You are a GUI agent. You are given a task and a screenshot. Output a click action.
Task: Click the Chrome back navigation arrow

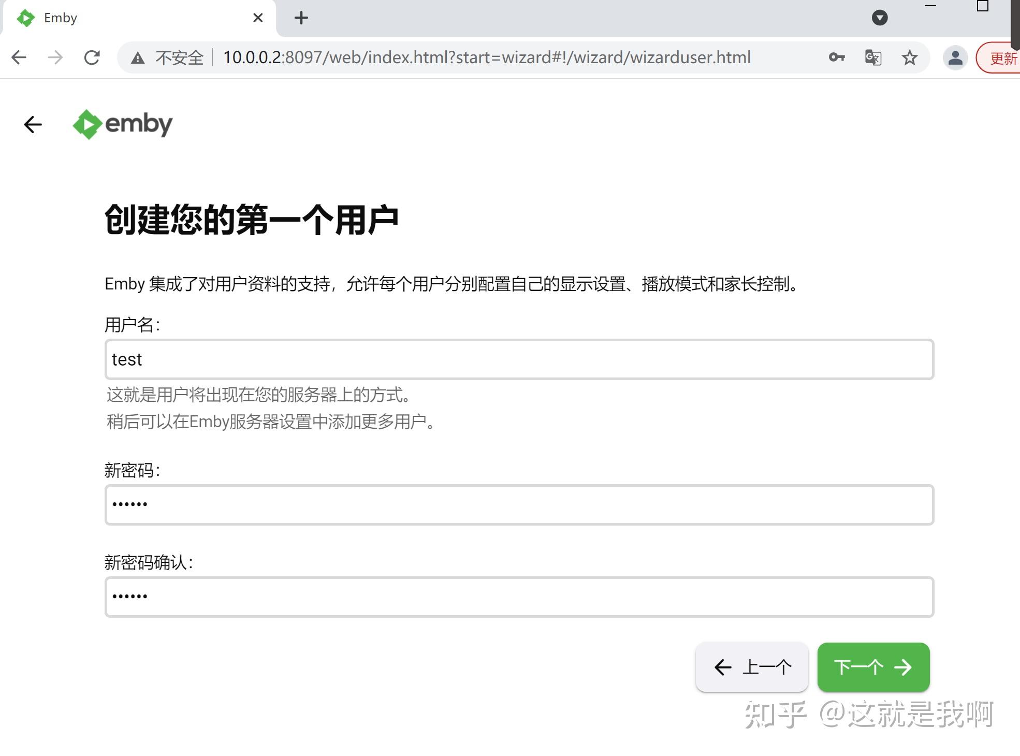[x=19, y=57]
